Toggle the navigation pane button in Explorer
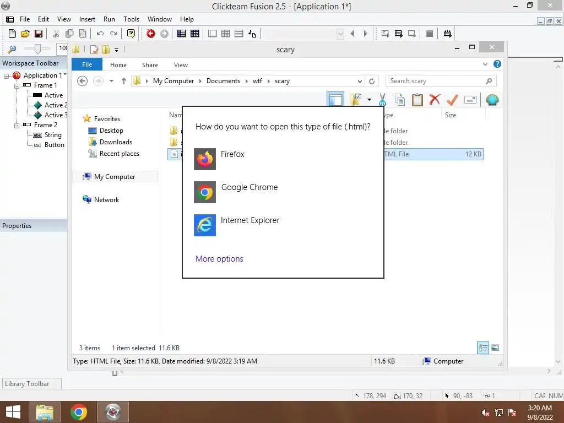564x423 pixels. click(335, 100)
